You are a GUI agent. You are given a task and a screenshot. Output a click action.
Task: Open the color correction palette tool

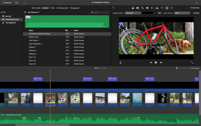click(137, 8)
